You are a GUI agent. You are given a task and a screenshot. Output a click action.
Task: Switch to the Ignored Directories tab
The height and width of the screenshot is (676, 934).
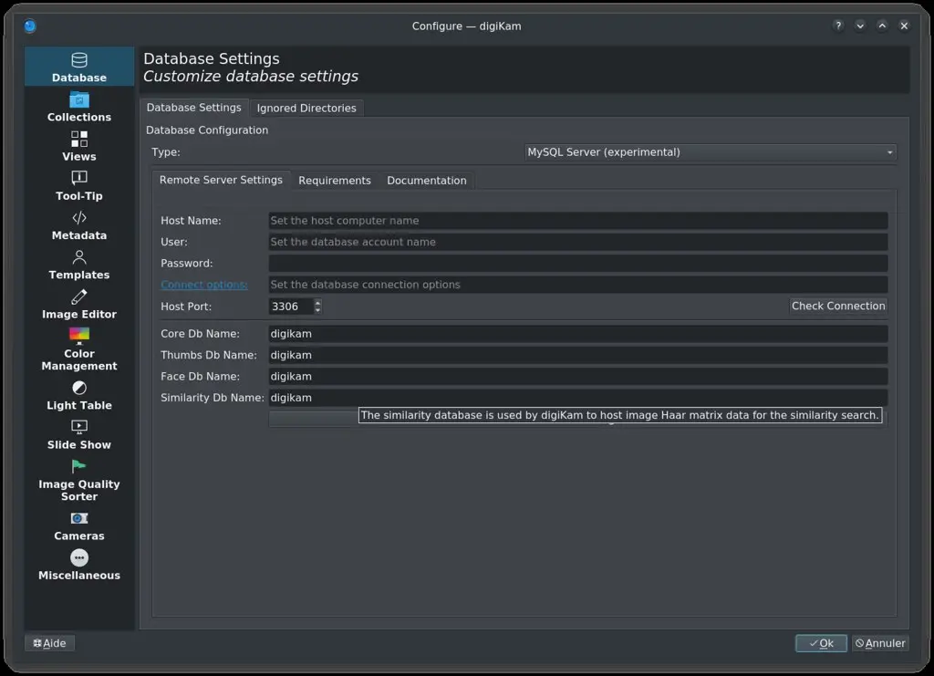click(x=306, y=107)
